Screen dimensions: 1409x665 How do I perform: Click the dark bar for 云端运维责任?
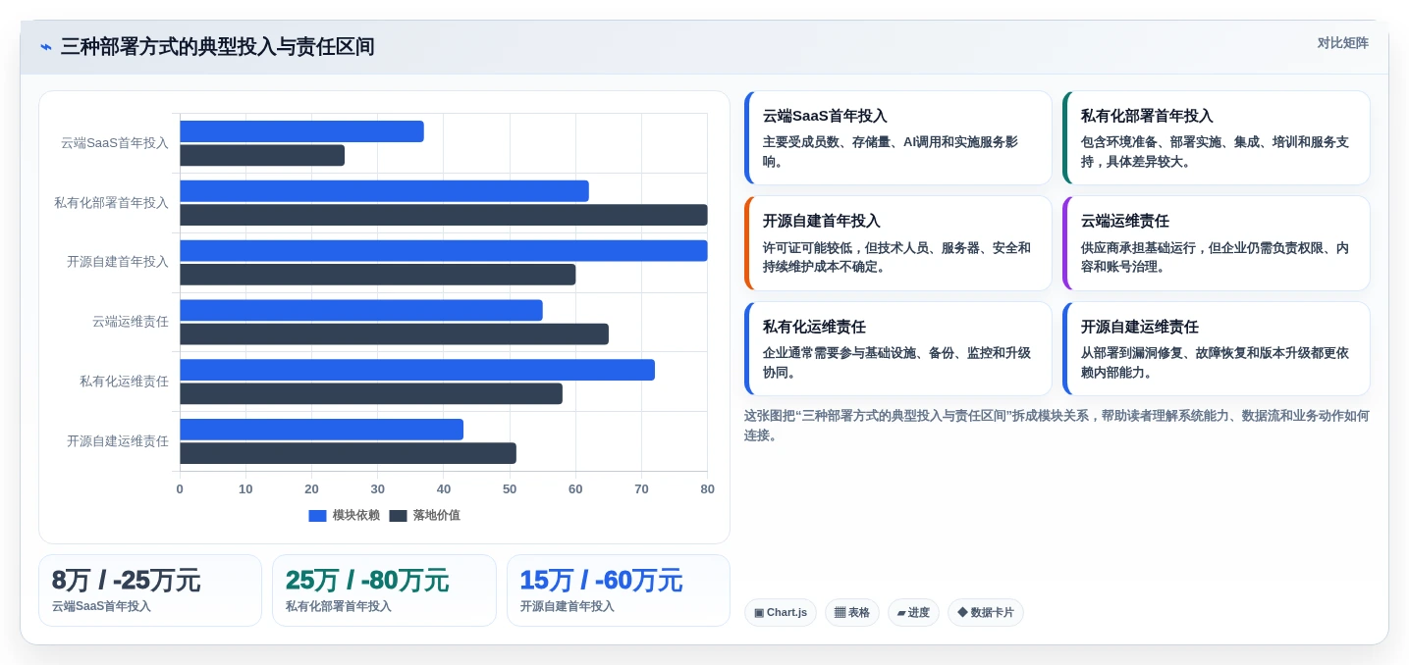click(394, 334)
